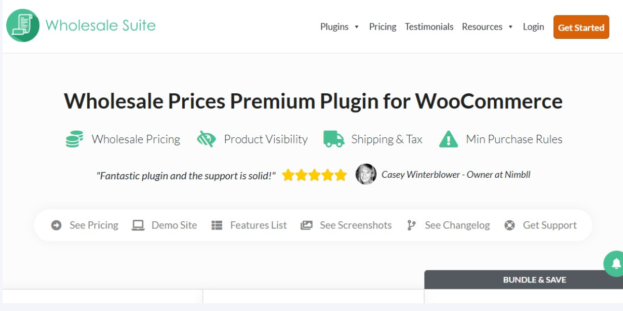Image resolution: width=623 pixels, height=311 pixels.
Task: Click the Min Purchase Rules warning icon
Action: pos(449,139)
